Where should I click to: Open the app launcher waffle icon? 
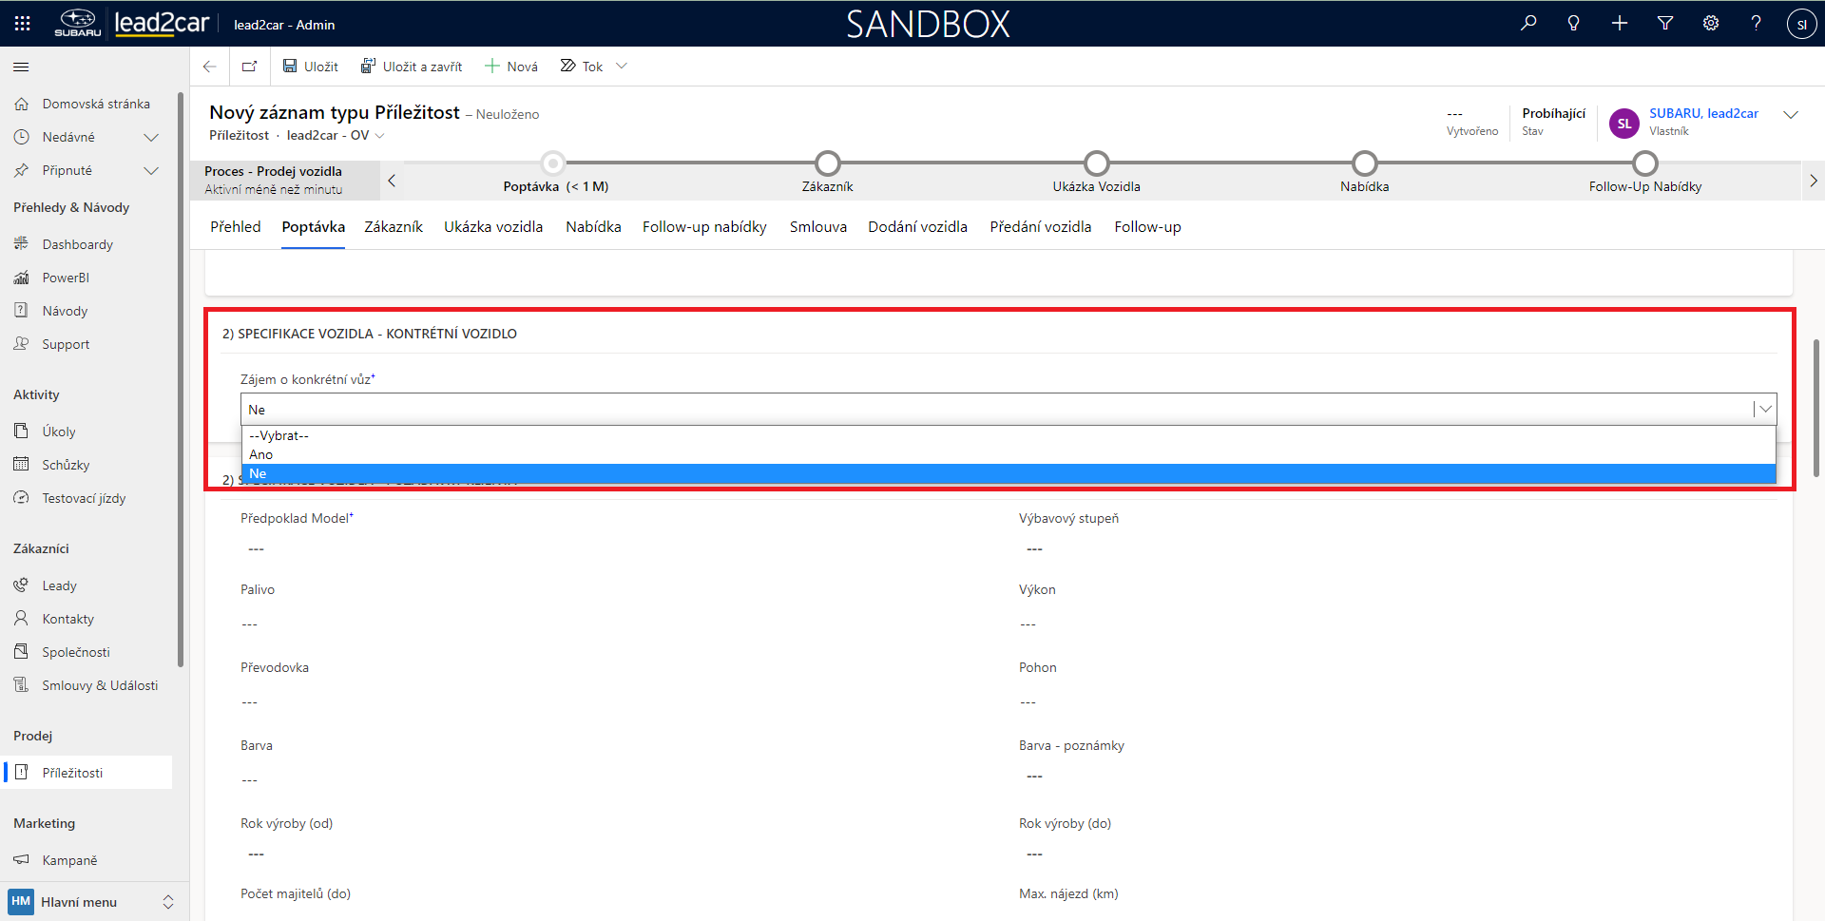[23, 24]
